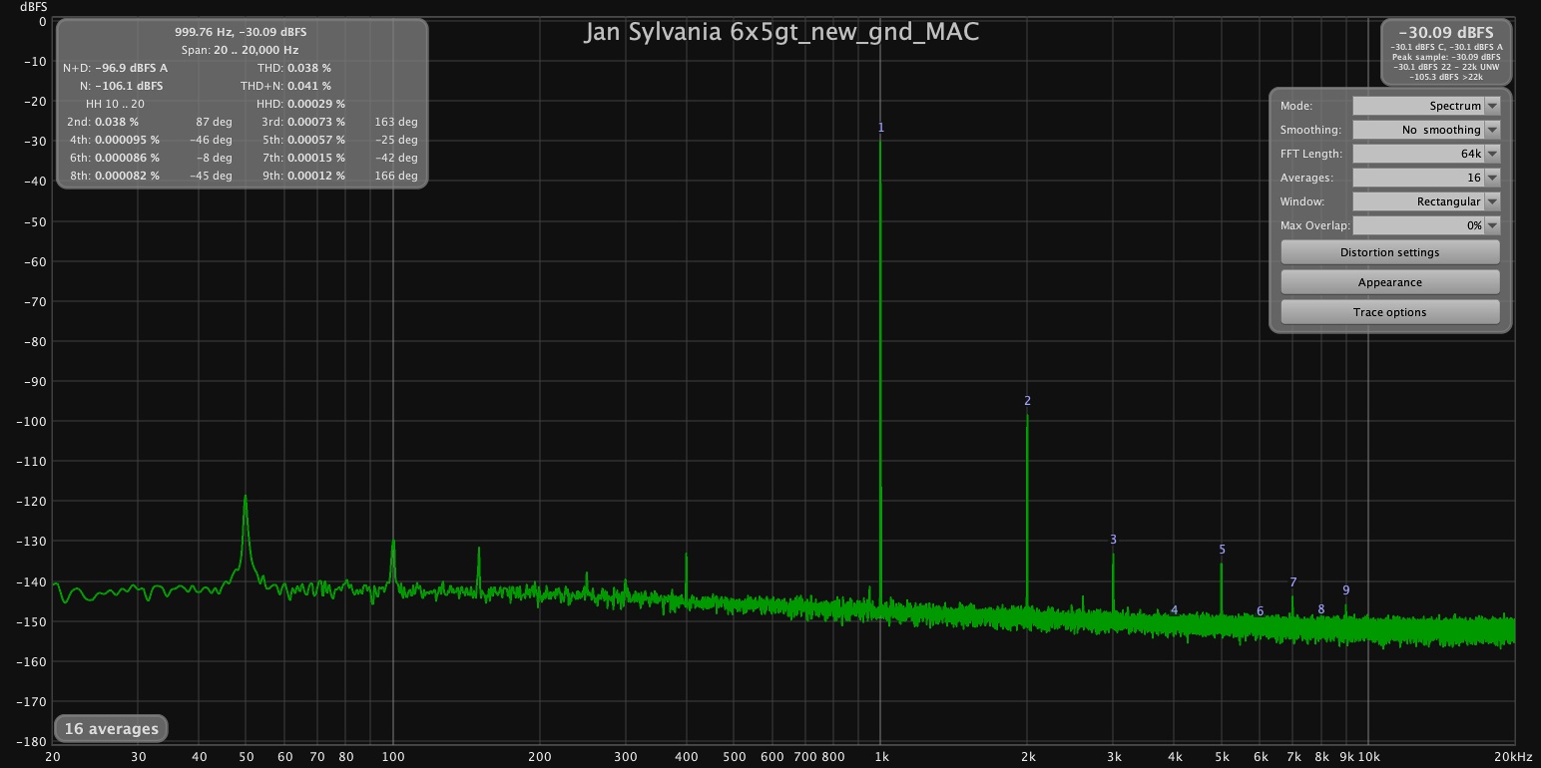Click the HHD: 0.00029 % value
Image resolution: width=1541 pixels, height=768 pixels.
(x=300, y=104)
